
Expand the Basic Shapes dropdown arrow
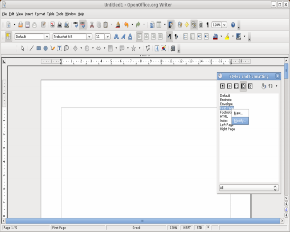[81, 48]
